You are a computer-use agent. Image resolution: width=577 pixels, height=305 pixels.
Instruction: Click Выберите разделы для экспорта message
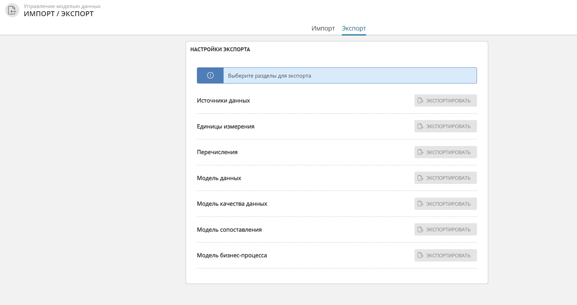pos(270,76)
